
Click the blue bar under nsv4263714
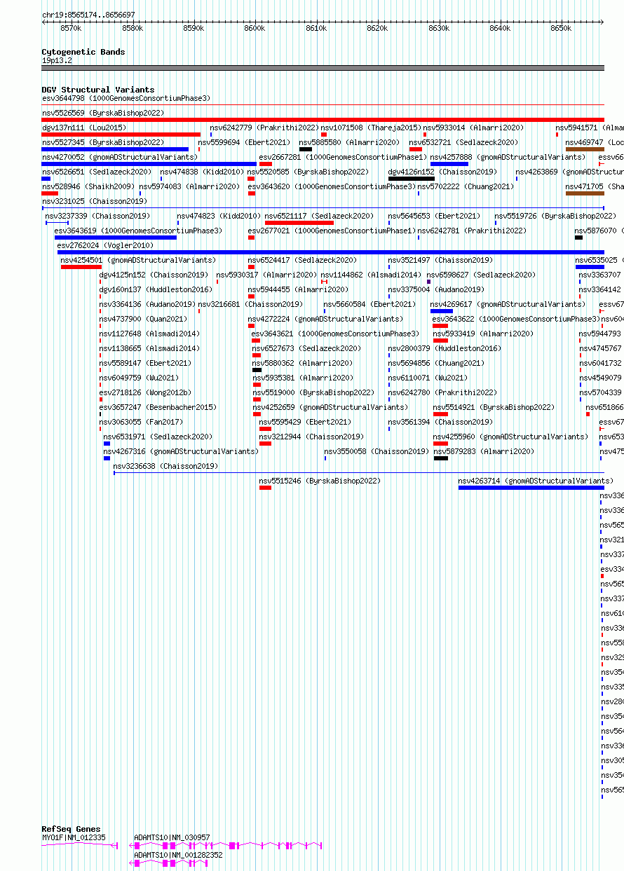point(531,488)
